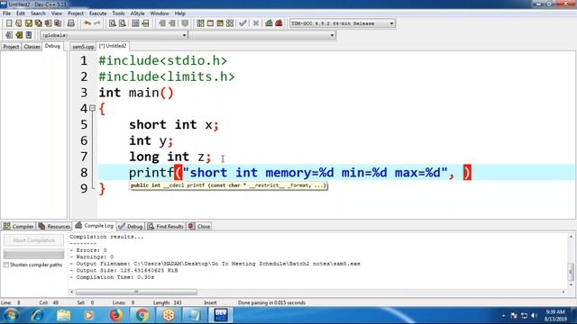Click the Abort Compilation button
The height and width of the screenshot is (324, 577).
coord(34,240)
